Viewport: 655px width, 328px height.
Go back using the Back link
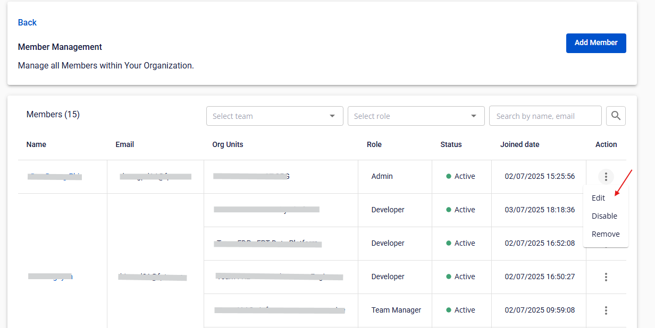[x=27, y=22]
